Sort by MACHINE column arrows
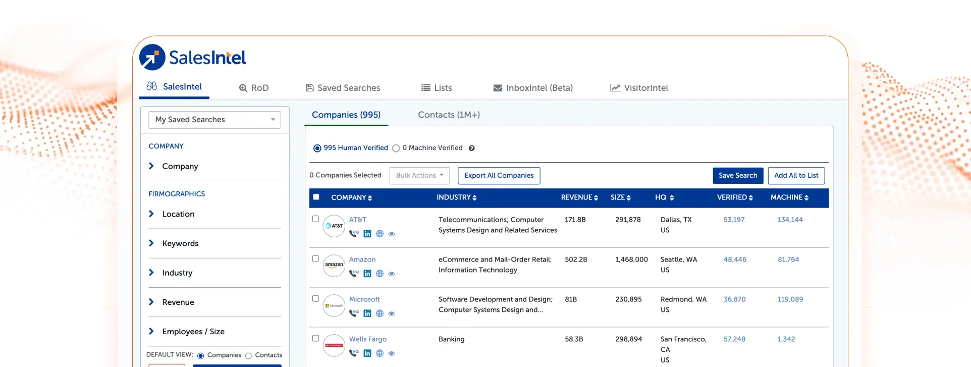 806,198
